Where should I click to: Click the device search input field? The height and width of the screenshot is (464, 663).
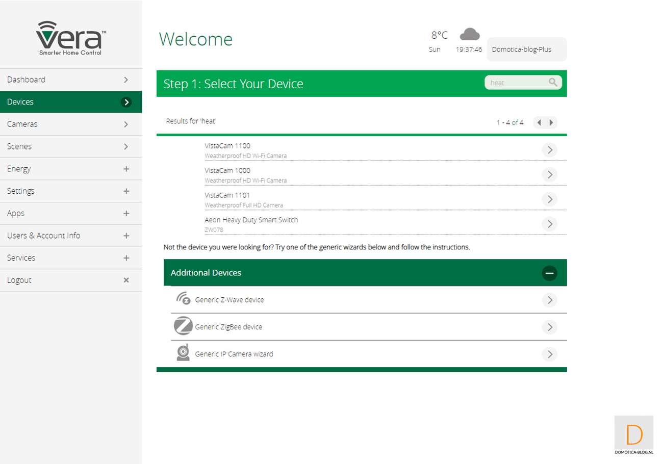click(515, 83)
